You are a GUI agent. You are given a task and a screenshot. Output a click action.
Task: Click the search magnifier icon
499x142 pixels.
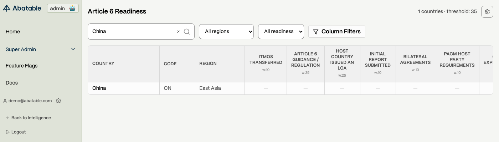187,32
